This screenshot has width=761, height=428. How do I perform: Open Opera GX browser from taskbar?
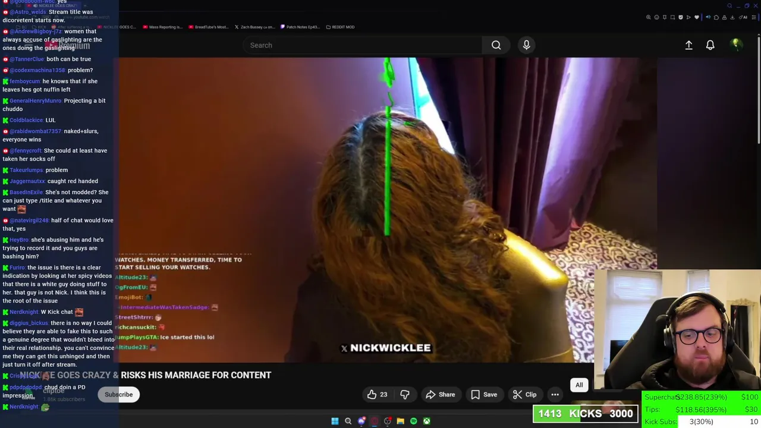tap(375, 421)
